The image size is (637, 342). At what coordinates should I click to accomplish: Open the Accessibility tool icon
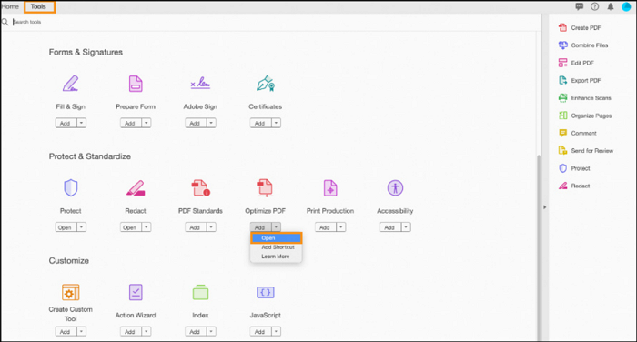tap(395, 187)
